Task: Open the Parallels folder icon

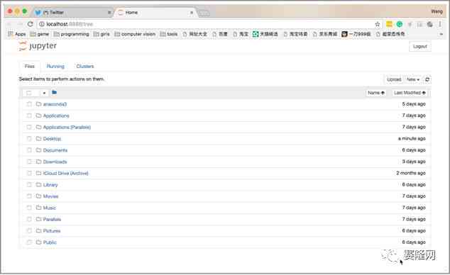Action: tap(39, 219)
